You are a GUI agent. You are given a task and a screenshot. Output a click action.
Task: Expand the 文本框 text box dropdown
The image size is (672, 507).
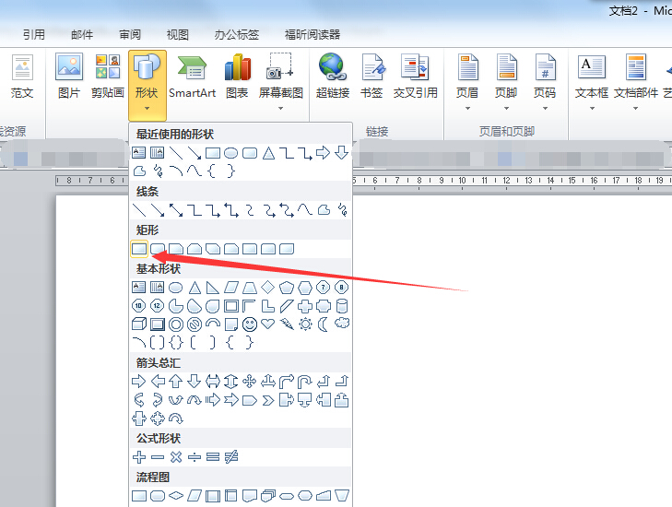(592, 109)
